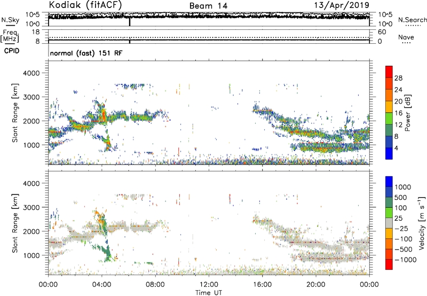Click the "3000" tick in the Velocity panel
The width and height of the screenshot is (427, 296).
(x=31, y=207)
